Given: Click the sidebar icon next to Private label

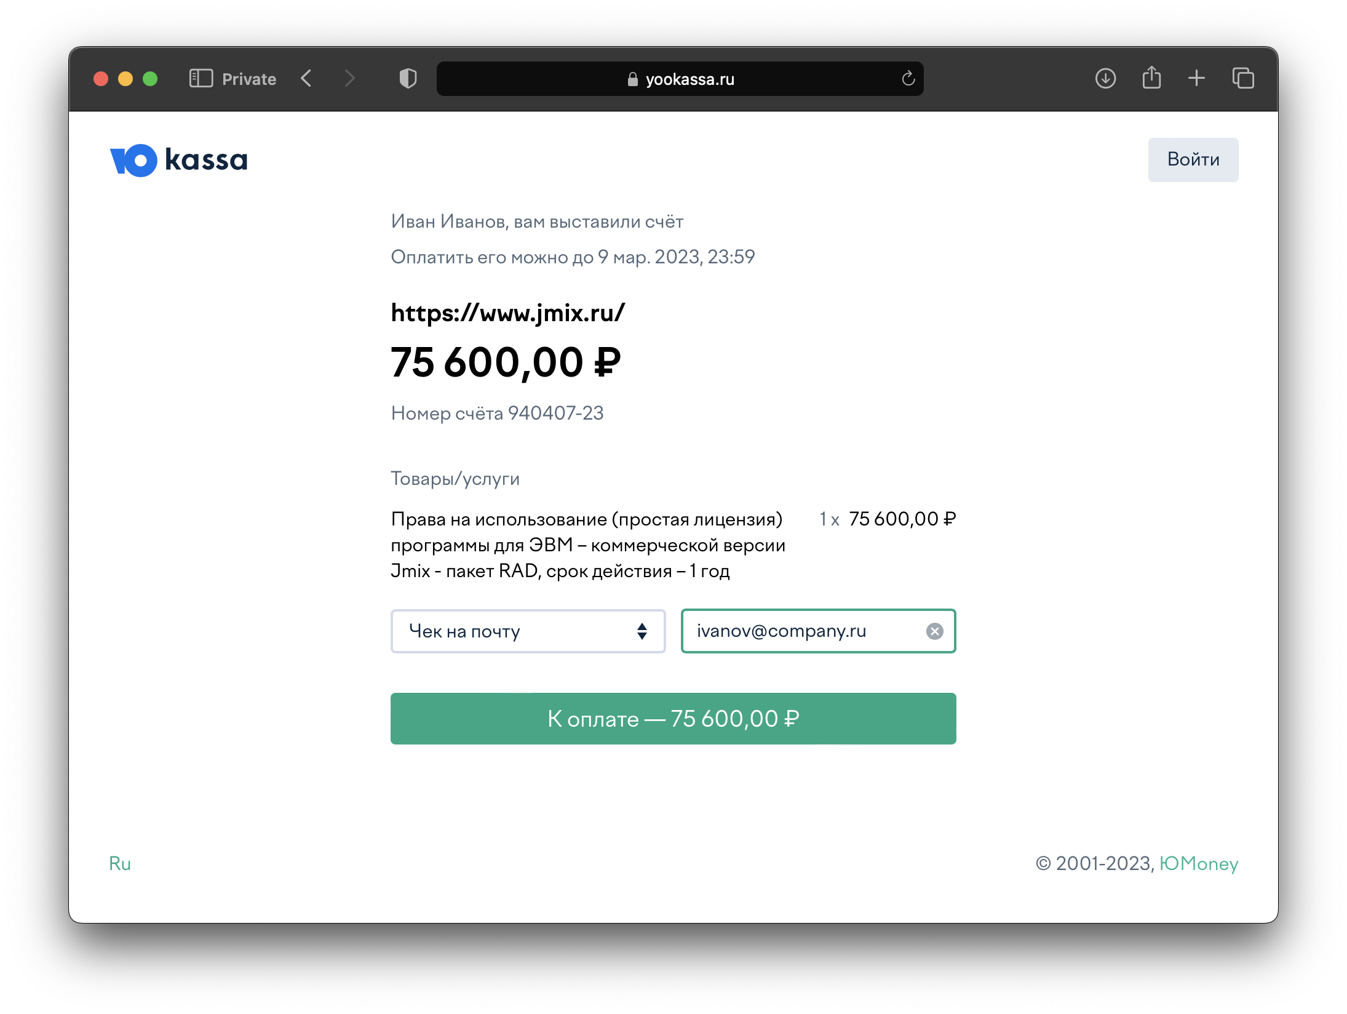Looking at the screenshot, I should (201, 79).
